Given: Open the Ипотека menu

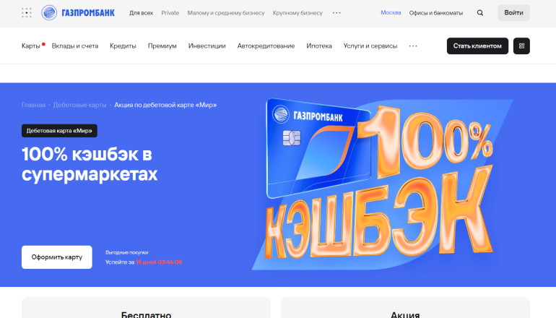Looking at the screenshot, I should (x=319, y=46).
